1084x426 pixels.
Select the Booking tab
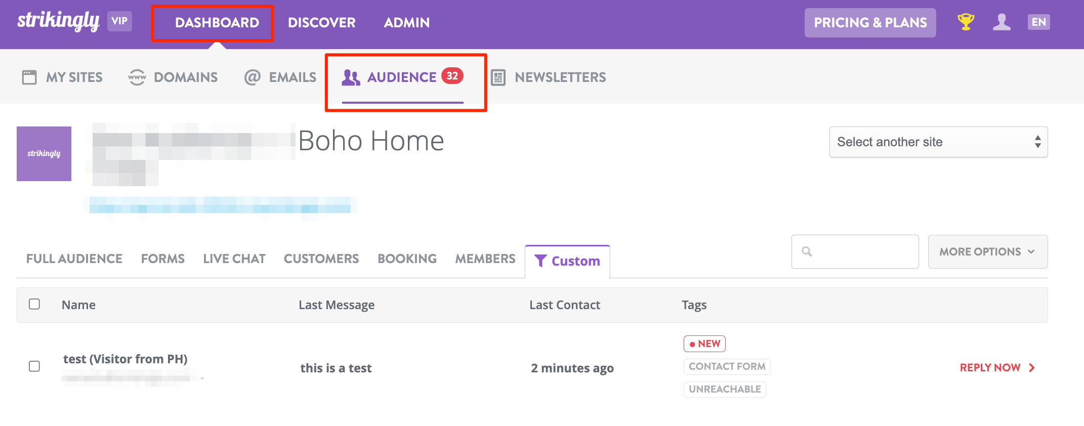coord(407,259)
